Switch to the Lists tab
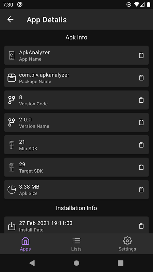This screenshot has width=153, height=272. pos(76,244)
